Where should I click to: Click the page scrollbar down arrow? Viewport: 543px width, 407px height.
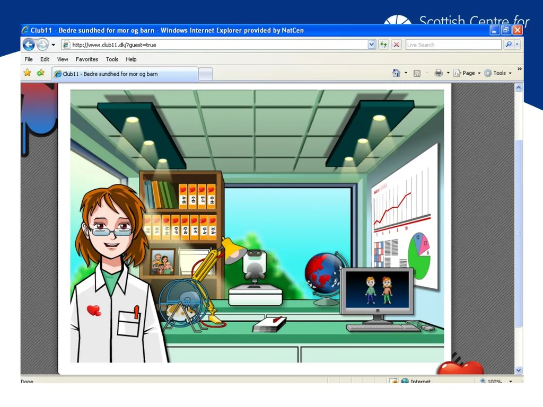click(519, 370)
